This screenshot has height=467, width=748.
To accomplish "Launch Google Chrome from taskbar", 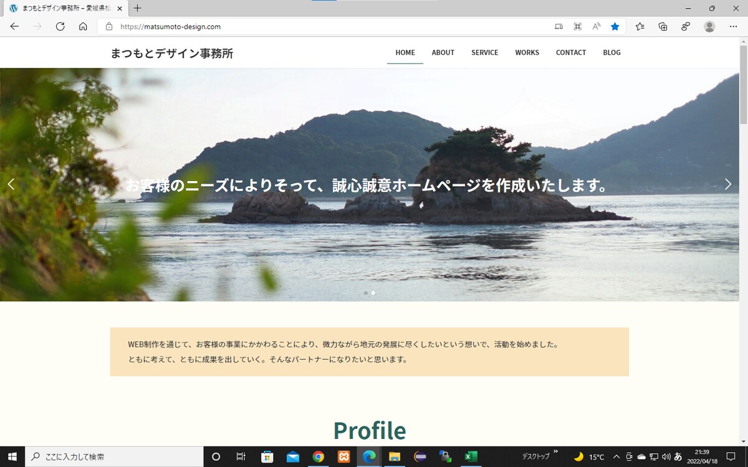I will pyautogui.click(x=318, y=456).
